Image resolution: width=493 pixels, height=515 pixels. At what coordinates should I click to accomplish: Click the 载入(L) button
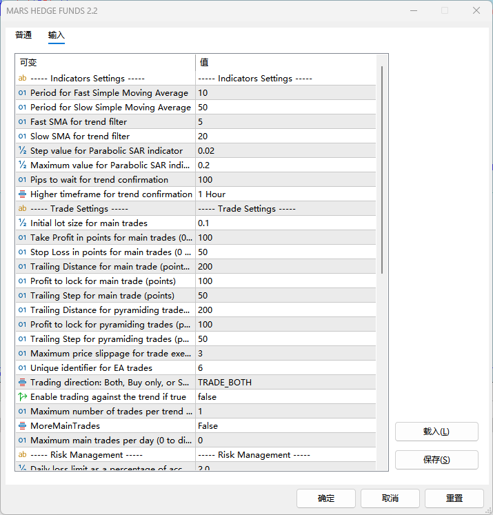click(x=436, y=432)
